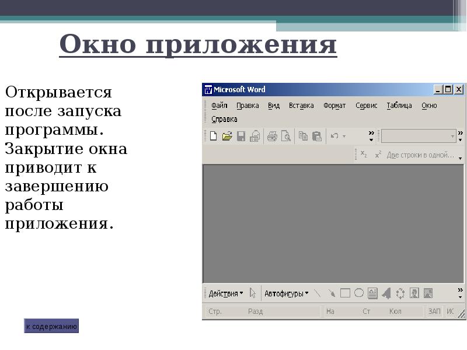Toggle the ЗАП macro recording indicator
The height and width of the screenshot is (350, 467).
click(x=434, y=311)
